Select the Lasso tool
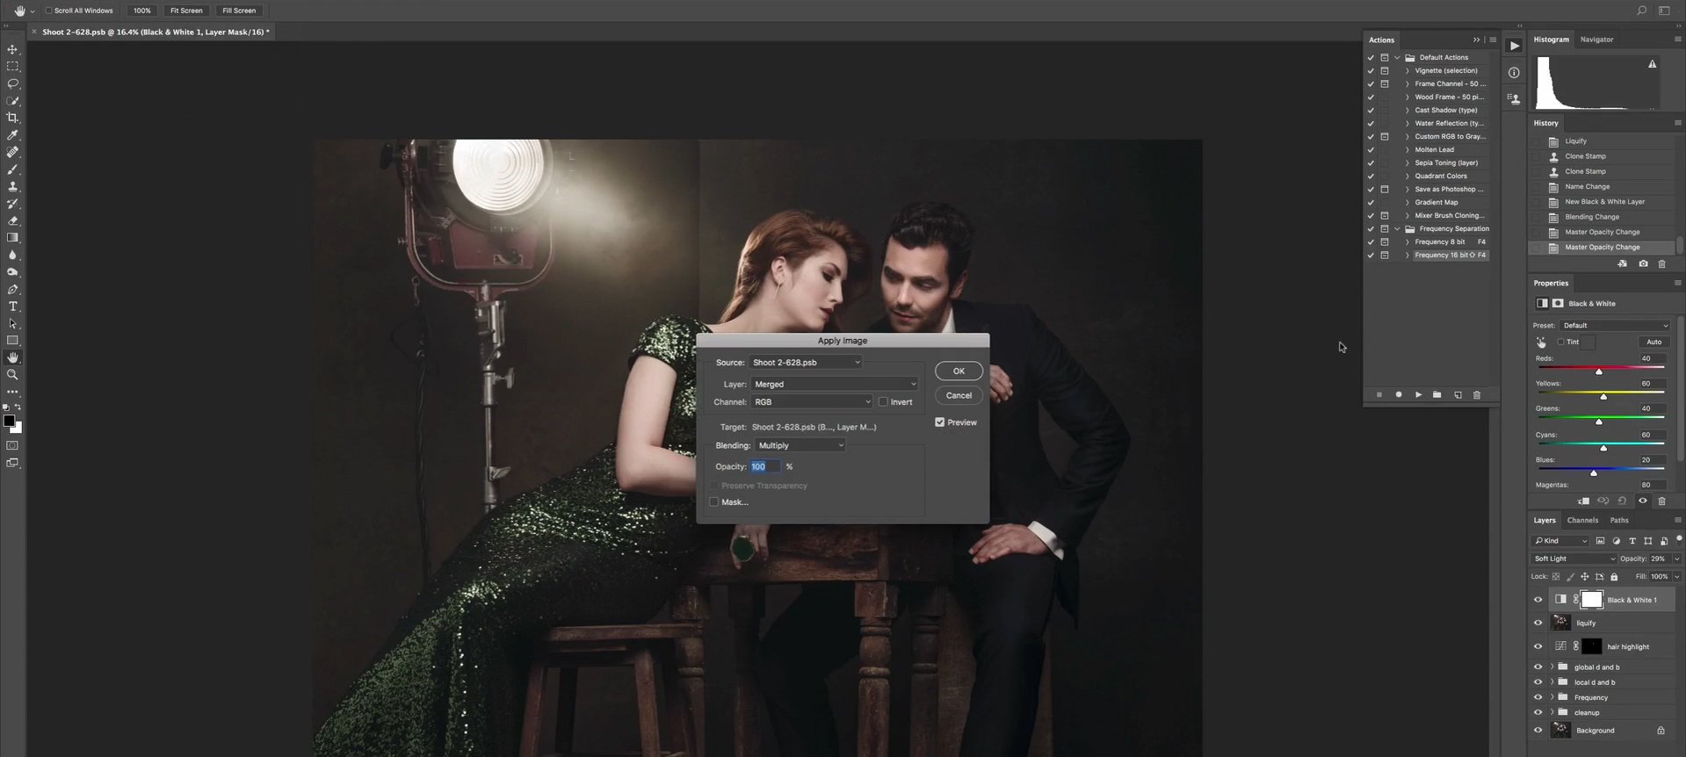Screen dimensions: 1686x757 pyautogui.click(x=12, y=83)
